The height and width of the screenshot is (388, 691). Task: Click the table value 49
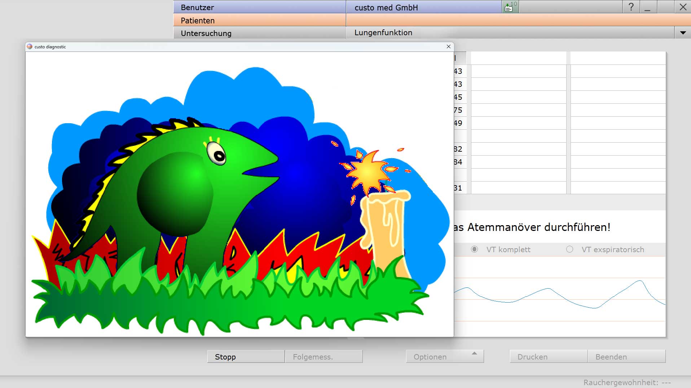click(458, 123)
